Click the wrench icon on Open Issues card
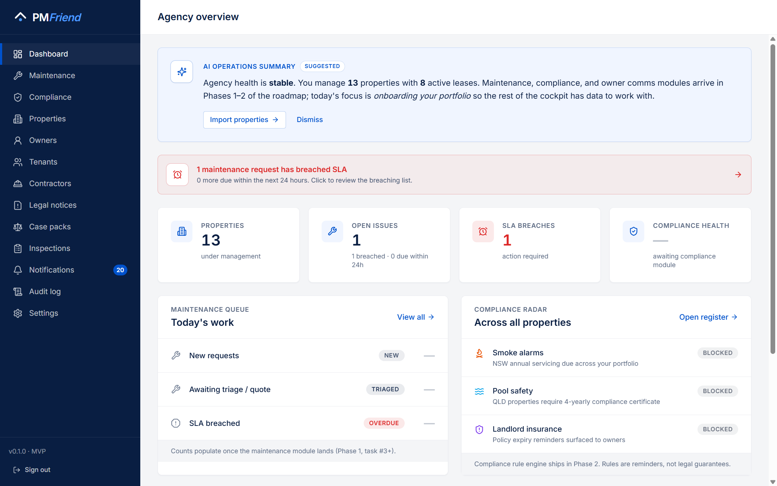 [332, 231]
